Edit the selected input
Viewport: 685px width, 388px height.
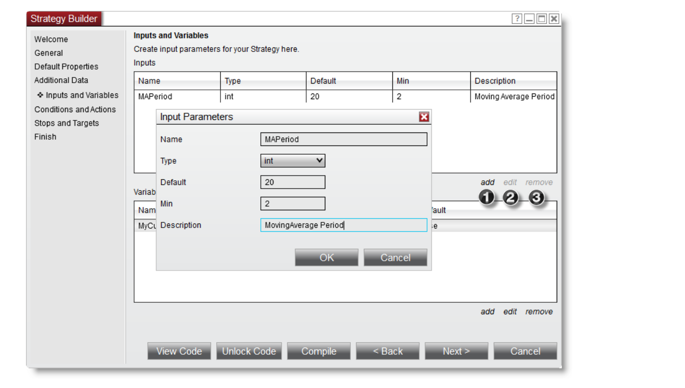tap(510, 182)
